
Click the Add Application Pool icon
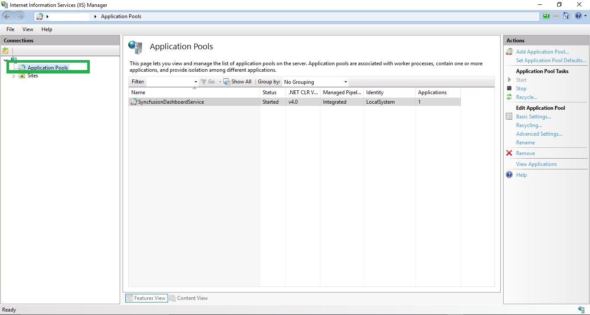509,52
